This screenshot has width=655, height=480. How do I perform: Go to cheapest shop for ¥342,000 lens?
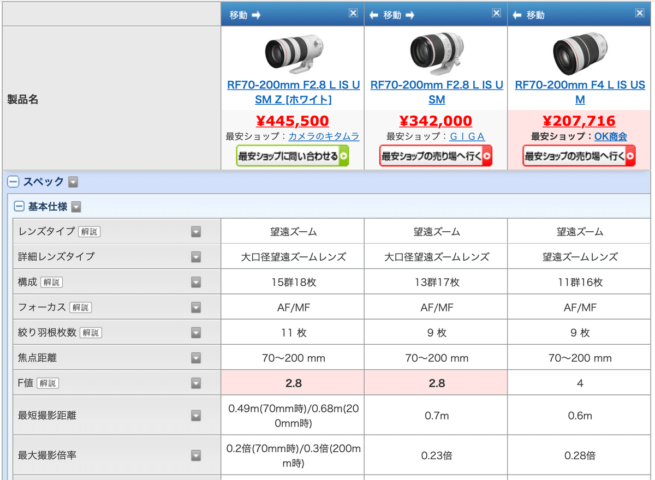pyautogui.click(x=436, y=156)
